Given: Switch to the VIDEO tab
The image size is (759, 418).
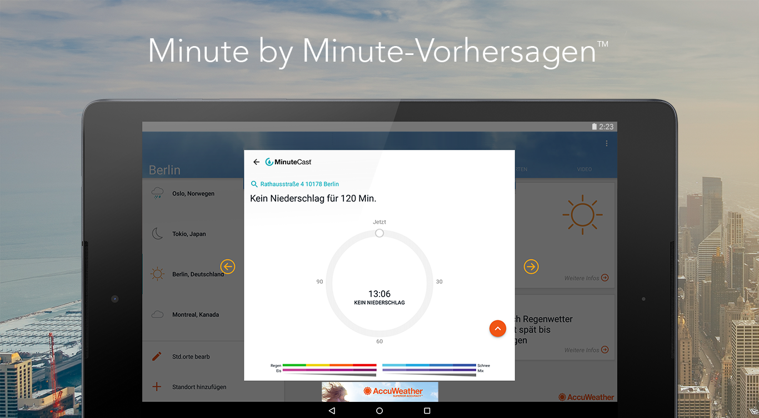Looking at the screenshot, I should pyautogui.click(x=585, y=169).
